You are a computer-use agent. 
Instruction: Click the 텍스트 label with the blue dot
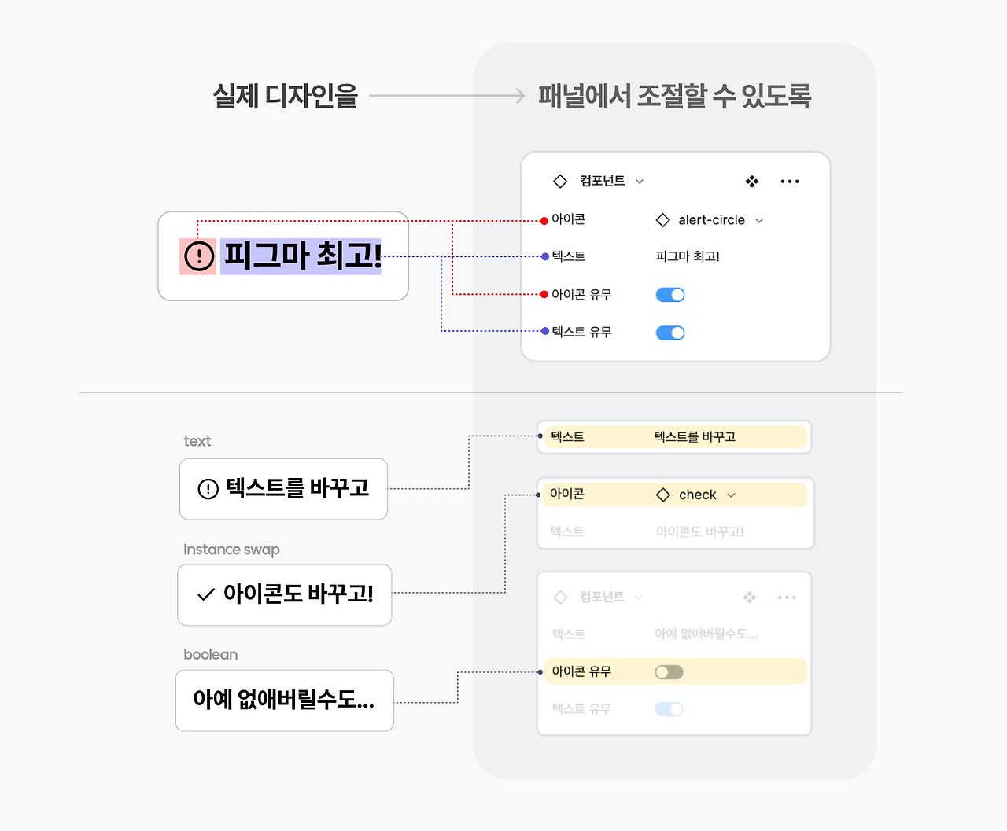[x=568, y=256]
